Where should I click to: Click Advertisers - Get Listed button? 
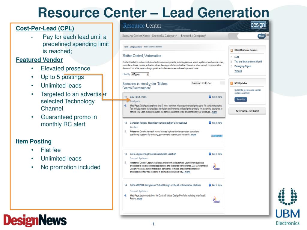247,111
